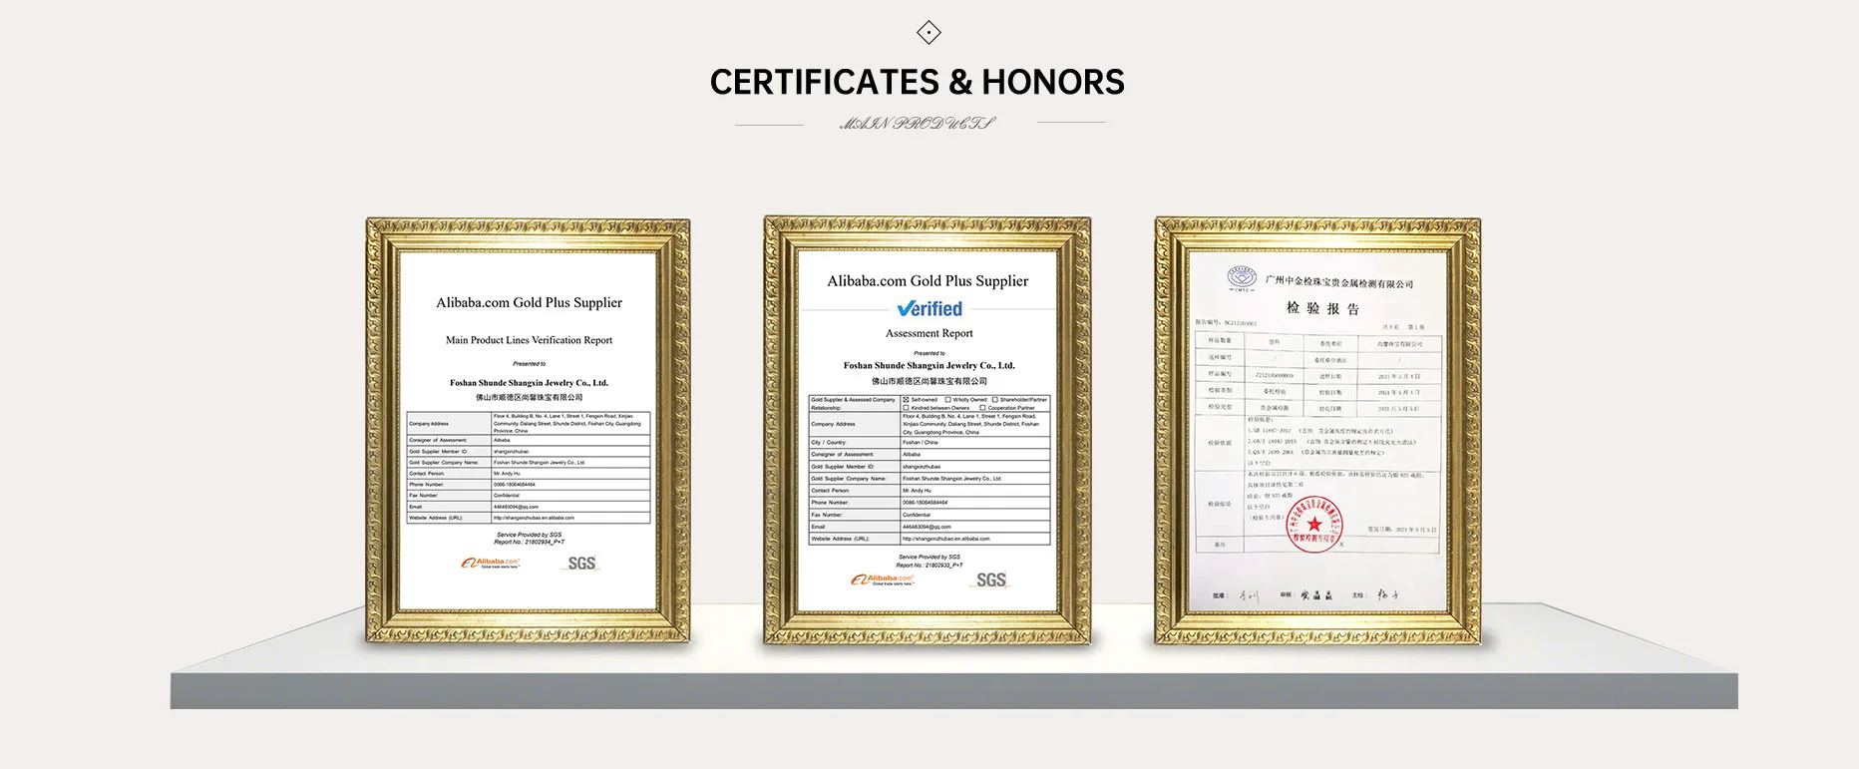1859x769 pixels.
Task: Click the round CMTC emblem on the right certificate
Action: pos(1242,279)
